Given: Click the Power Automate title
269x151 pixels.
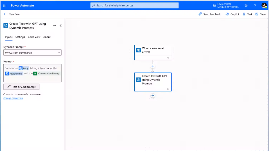Looking at the screenshot, I should [x=22, y=6].
